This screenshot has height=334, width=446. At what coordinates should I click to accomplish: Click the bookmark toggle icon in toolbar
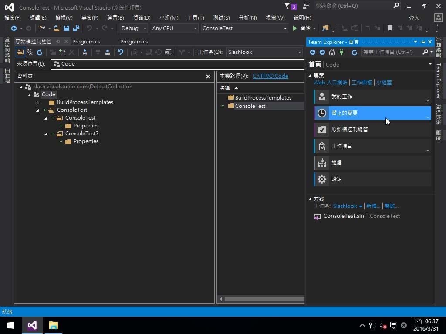(x=390, y=28)
